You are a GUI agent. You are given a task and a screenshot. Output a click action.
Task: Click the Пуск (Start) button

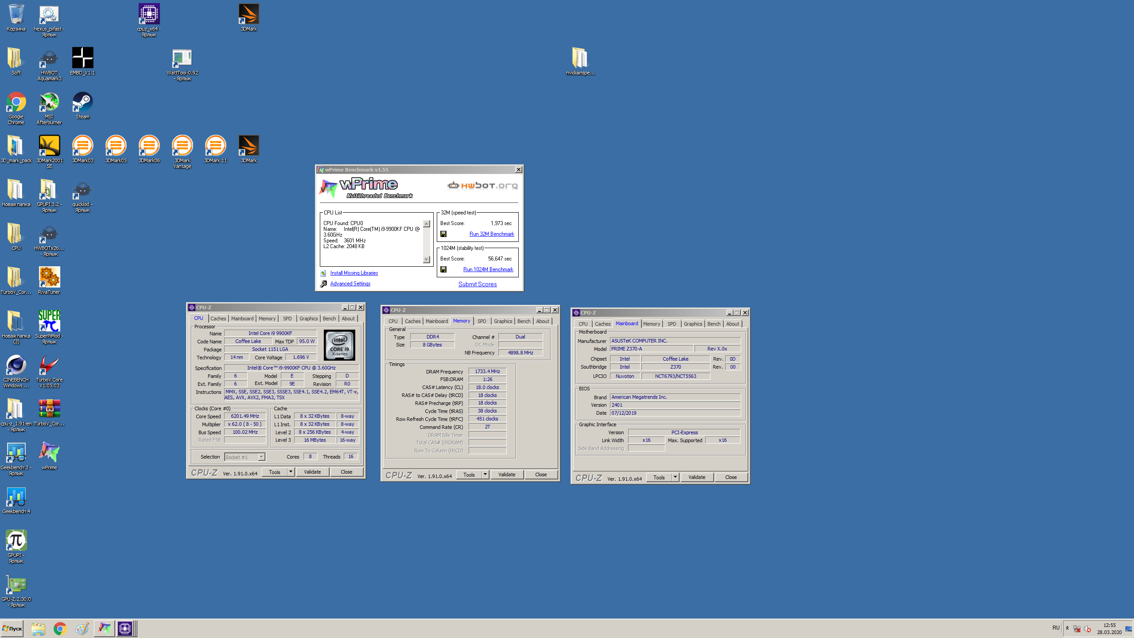point(12,628)
